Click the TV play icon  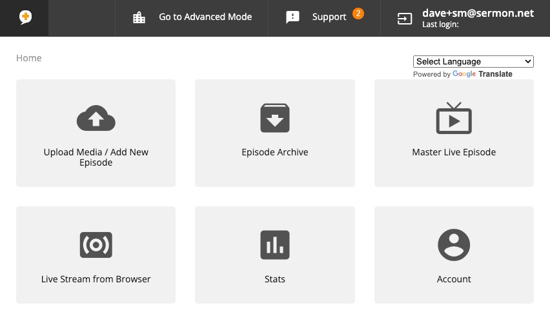coord(454,118)
